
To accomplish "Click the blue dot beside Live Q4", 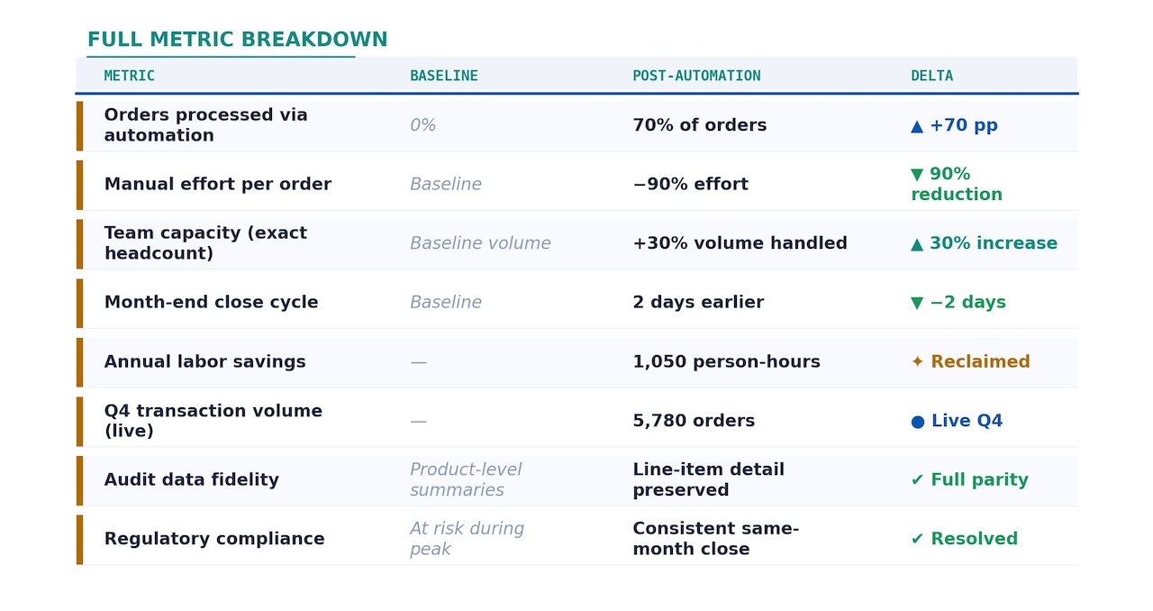I will pos(918,422).
